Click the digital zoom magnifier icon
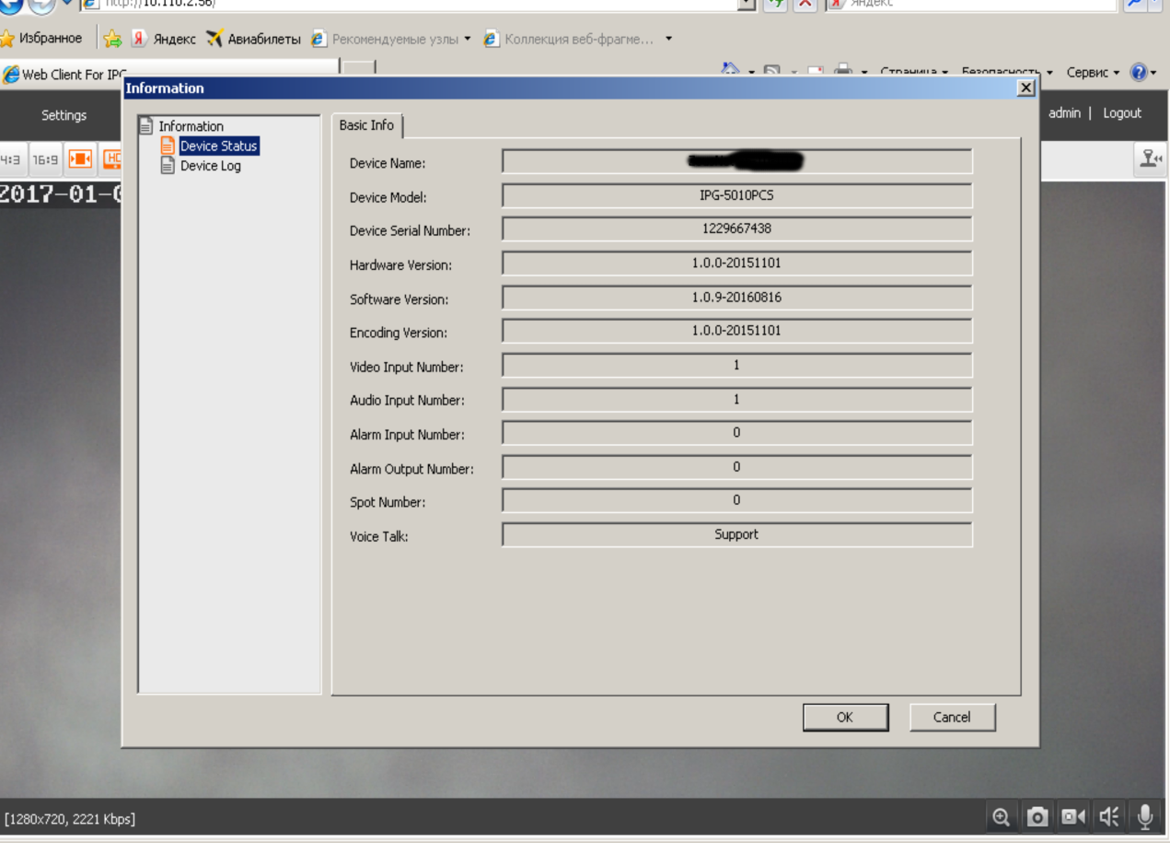The height and width of the screenshot is (843, 1170). [x=1002, y=816]
